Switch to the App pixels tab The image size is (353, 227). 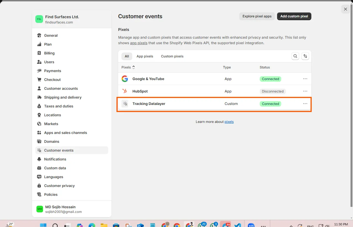145,56
